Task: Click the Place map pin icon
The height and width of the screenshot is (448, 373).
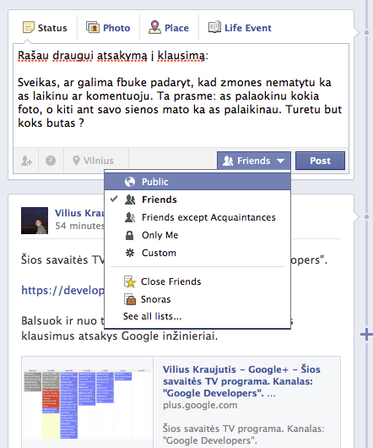Action: [x=154, y=27]
